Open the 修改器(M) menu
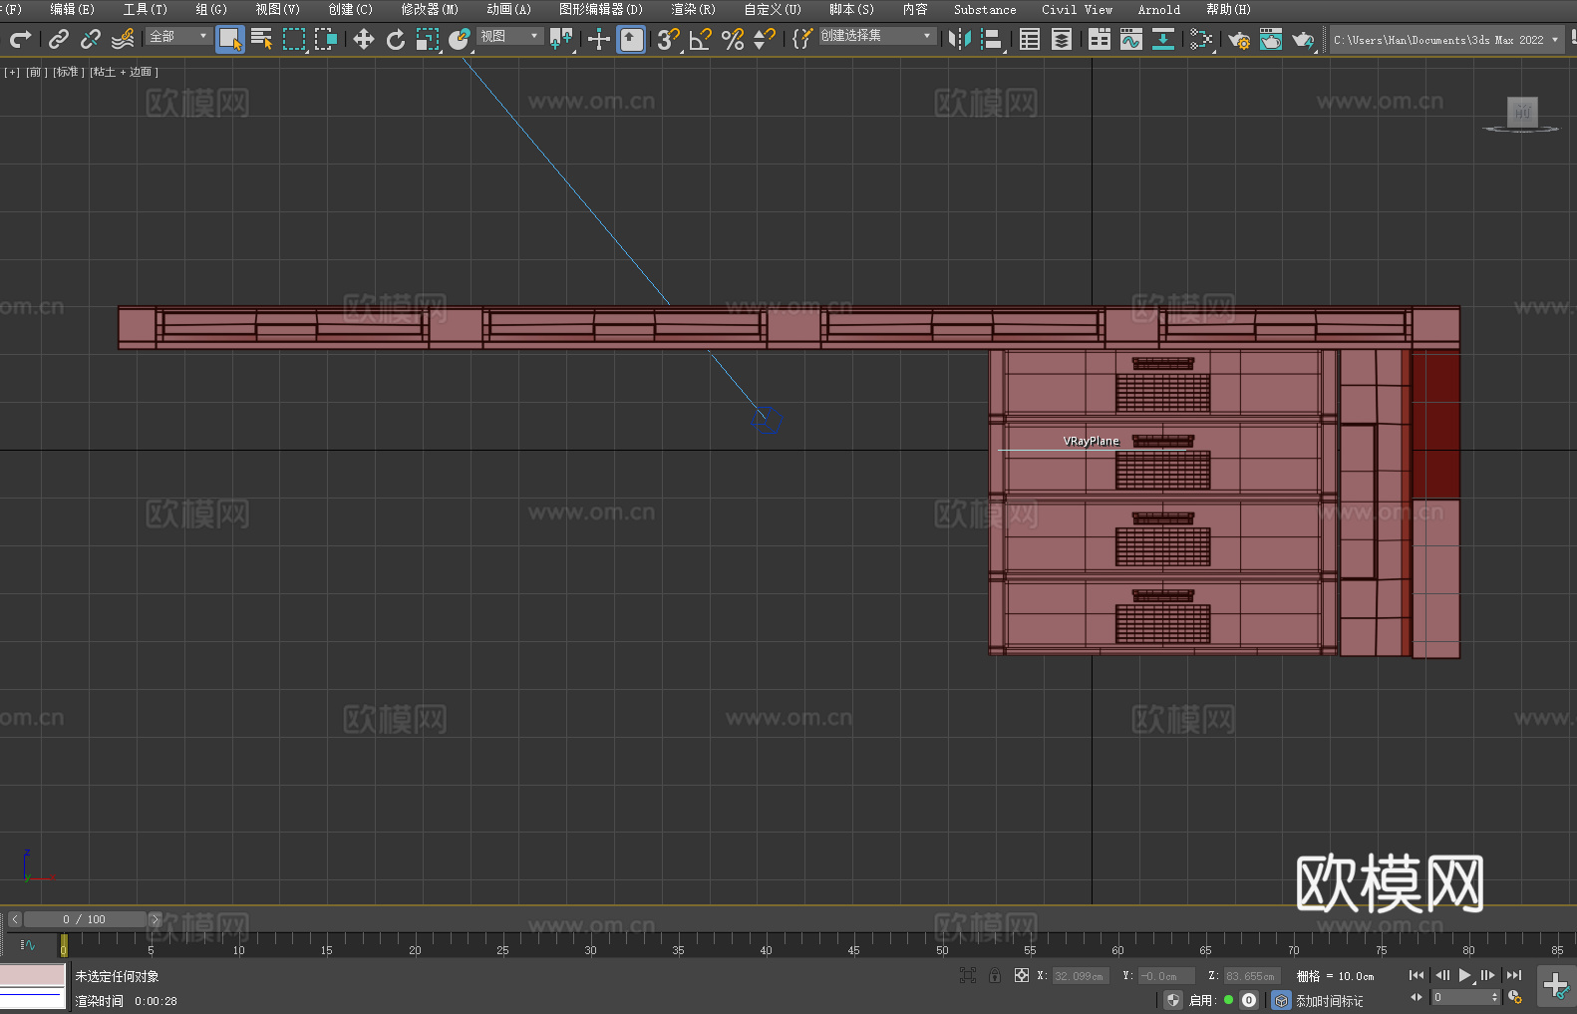Image resolution: width=1577 pixels, height=1014 pixels. tap(430, 9)
